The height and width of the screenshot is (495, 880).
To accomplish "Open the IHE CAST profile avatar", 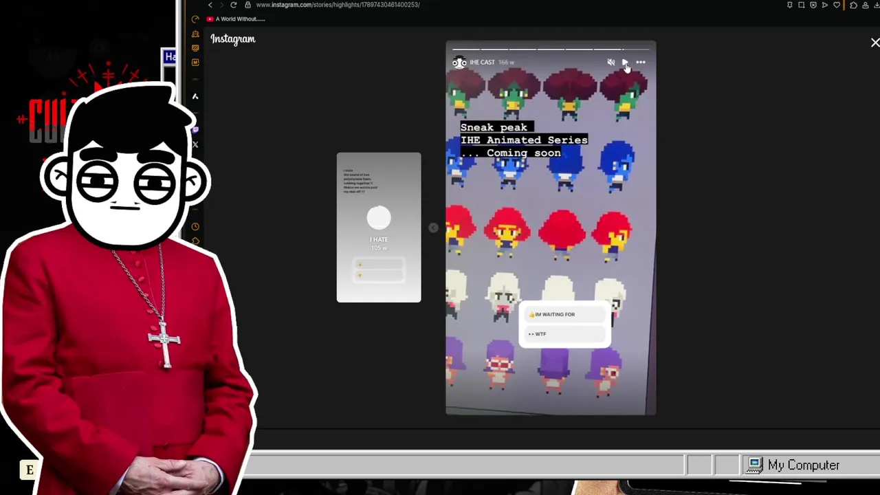I will [459, 63].
